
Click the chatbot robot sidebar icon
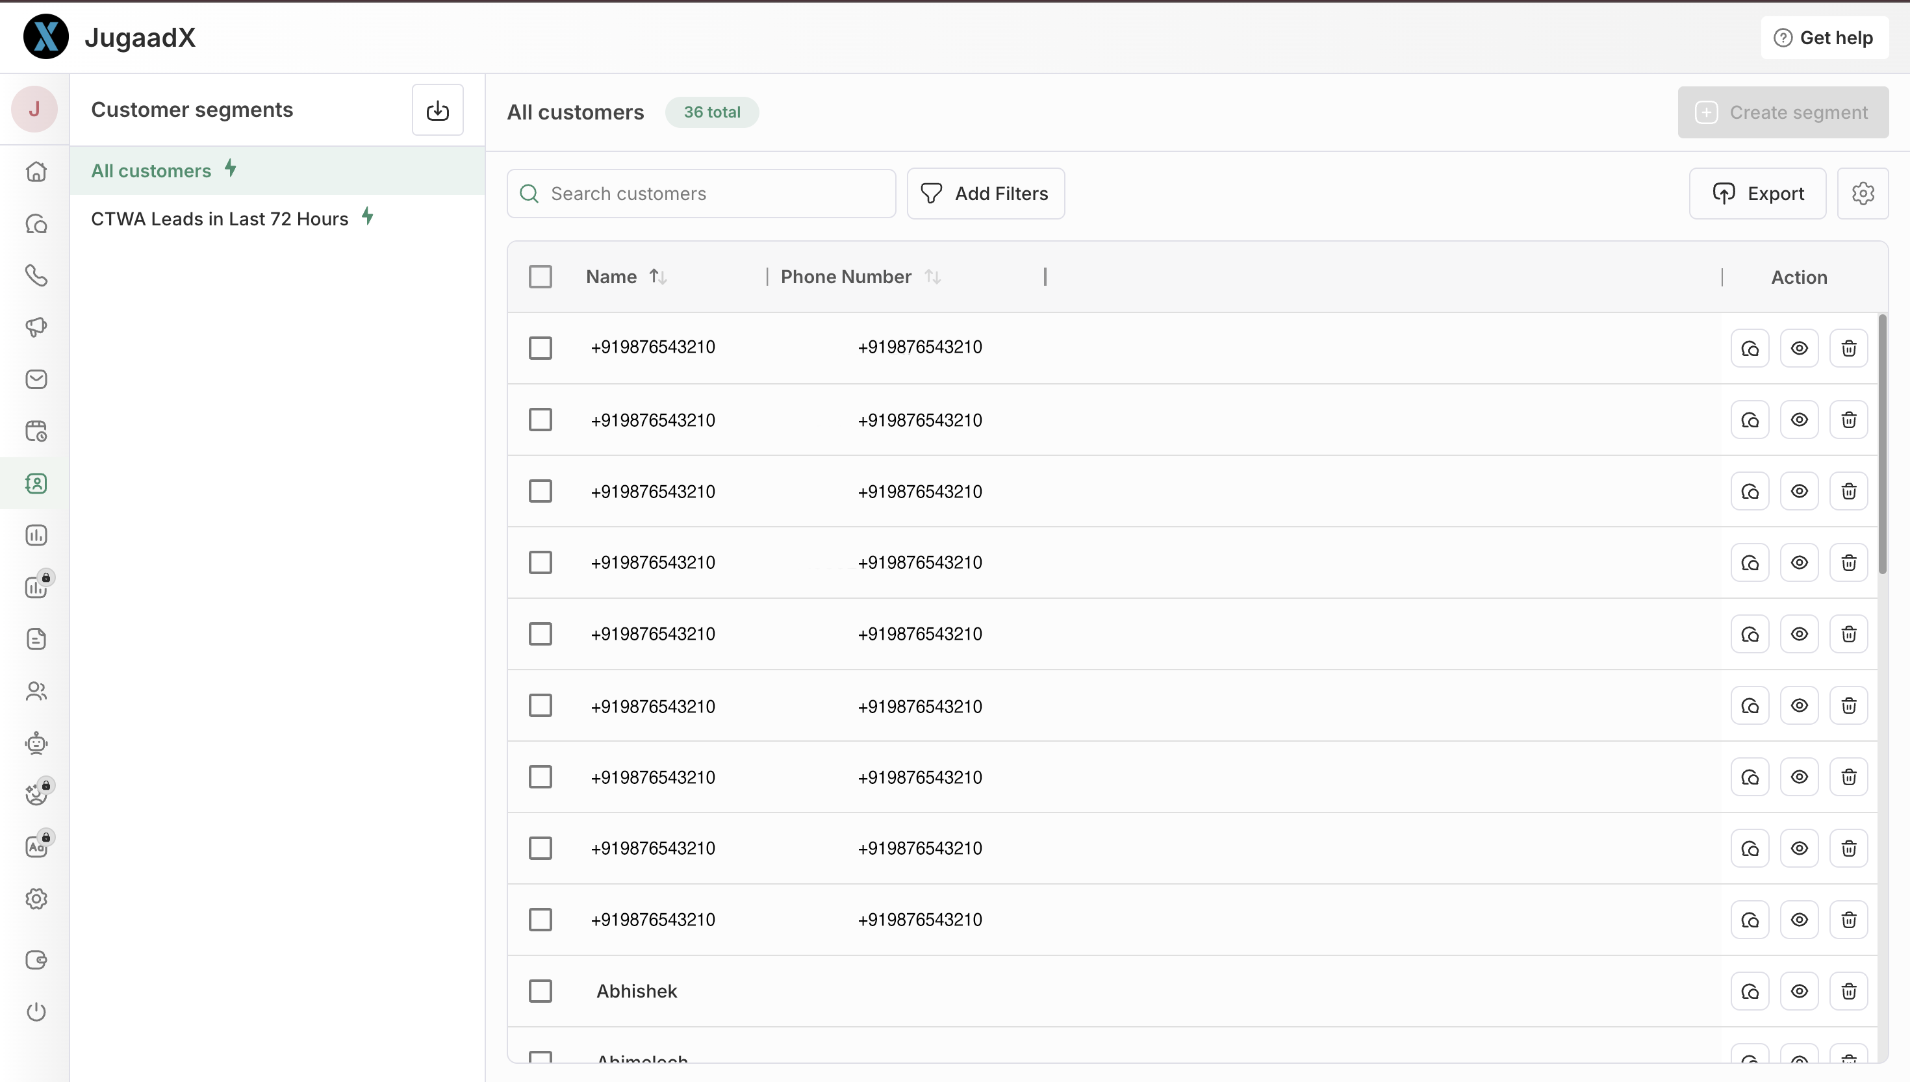coord(36,743)
